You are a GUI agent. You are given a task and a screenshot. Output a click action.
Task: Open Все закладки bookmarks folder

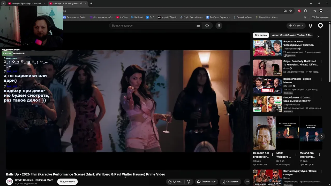[320, 17]
